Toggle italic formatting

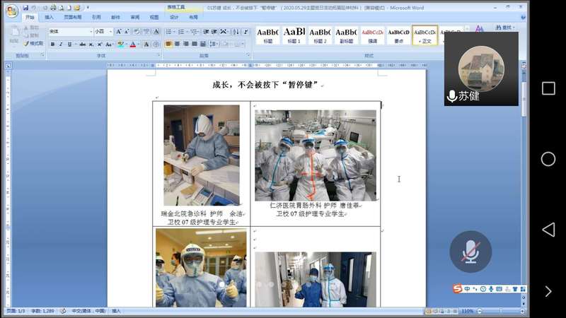pyautogui.click(x=61, y=45)
